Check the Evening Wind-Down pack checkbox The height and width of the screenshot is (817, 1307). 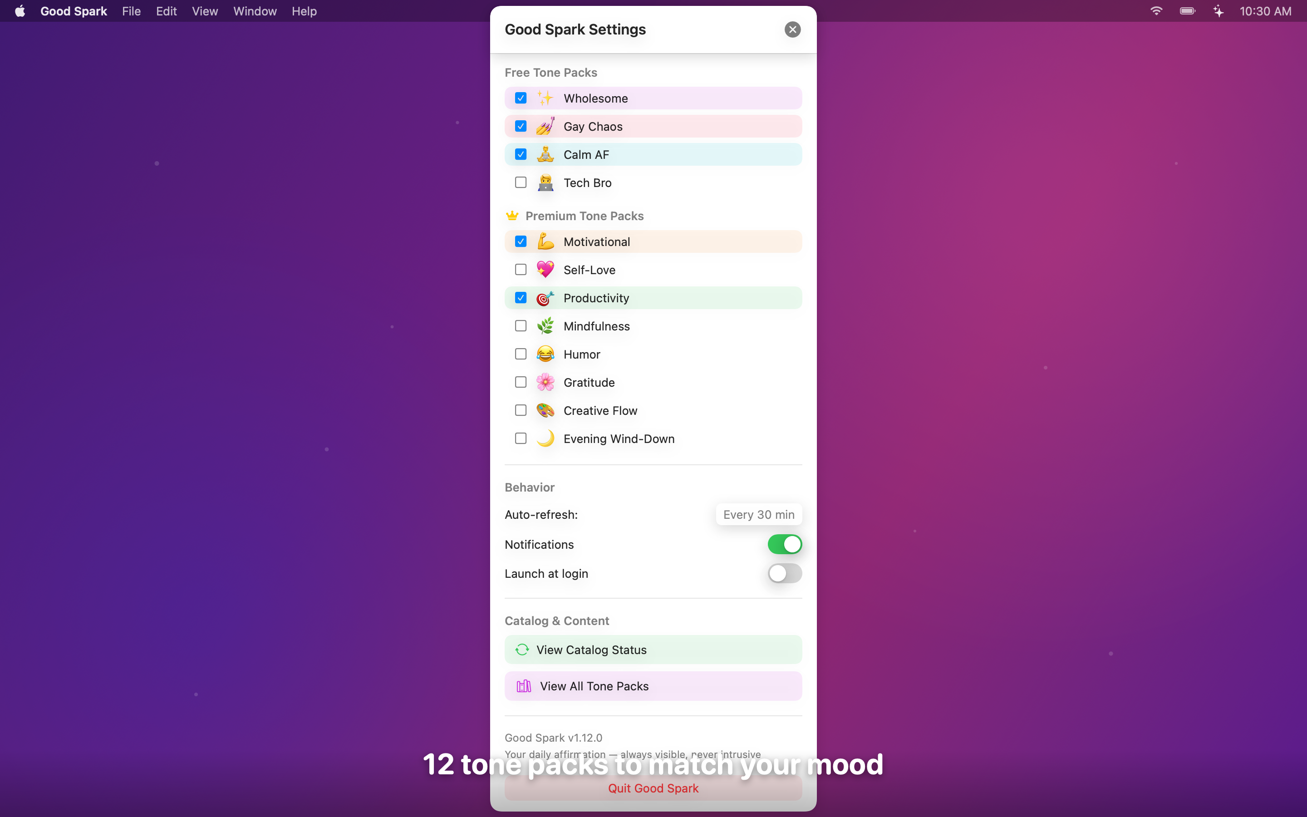coord(521,438)
